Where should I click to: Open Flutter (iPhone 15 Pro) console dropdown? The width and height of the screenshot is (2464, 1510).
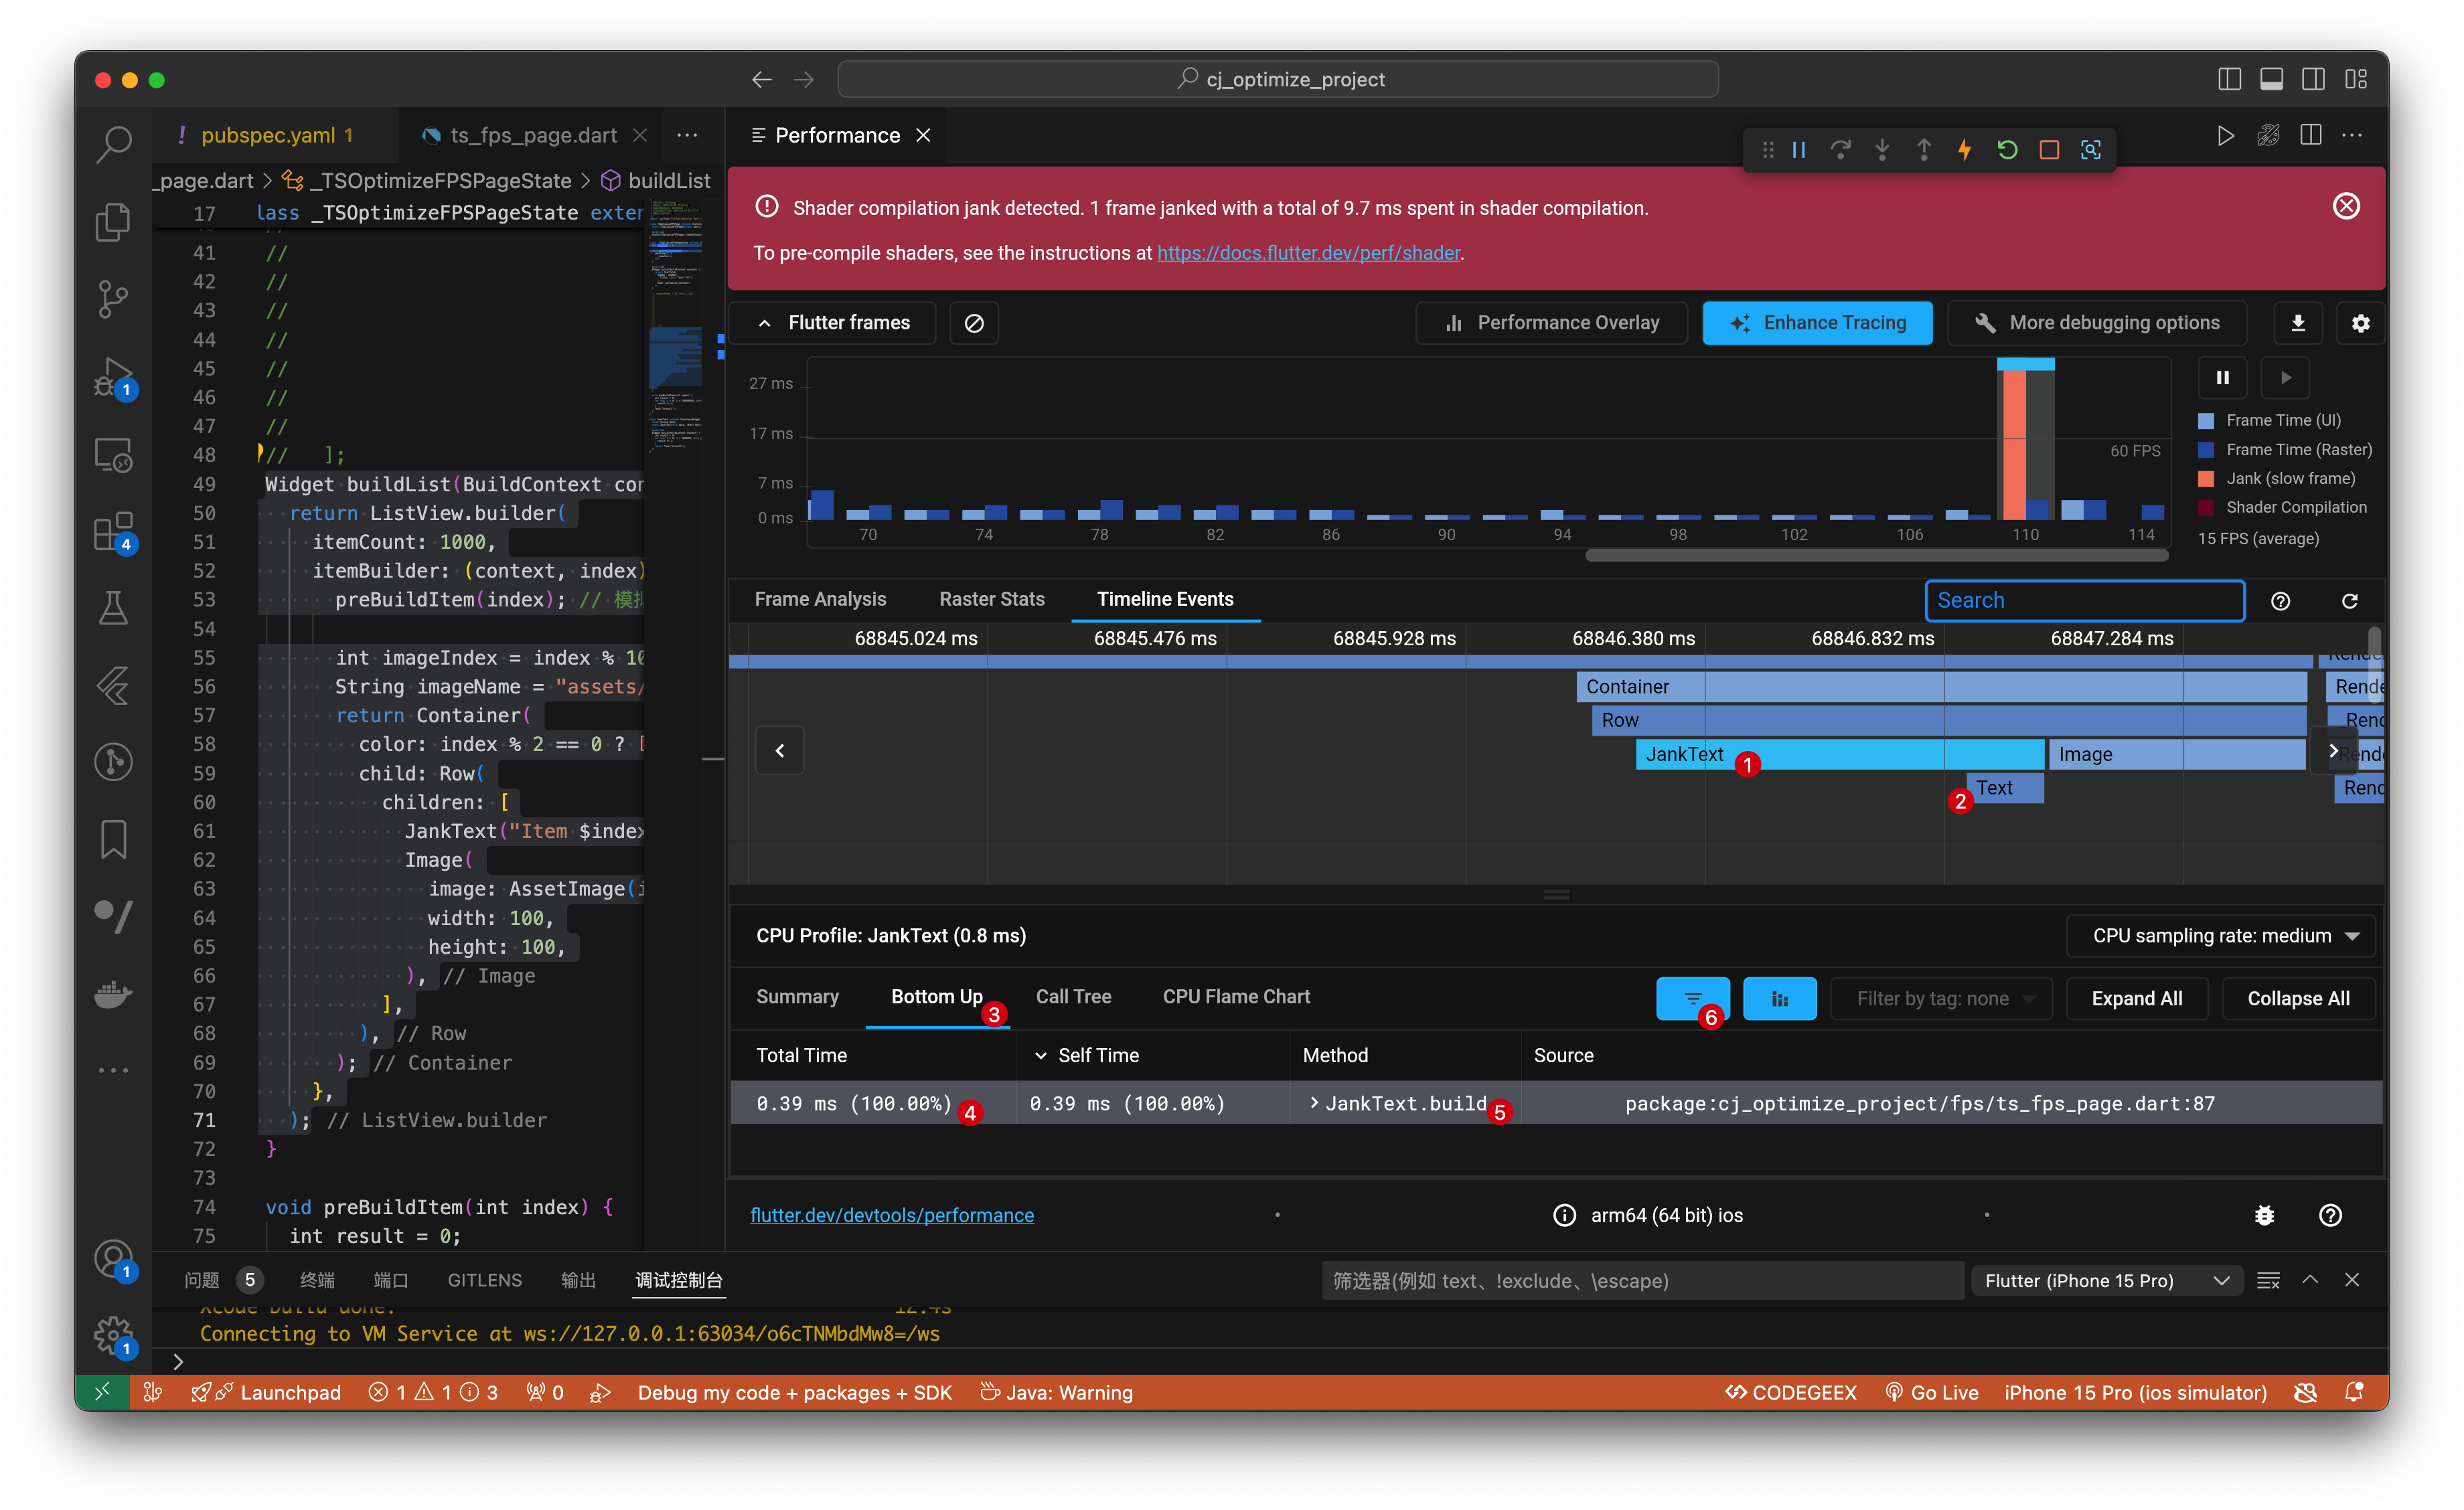coord(2106,1280)
